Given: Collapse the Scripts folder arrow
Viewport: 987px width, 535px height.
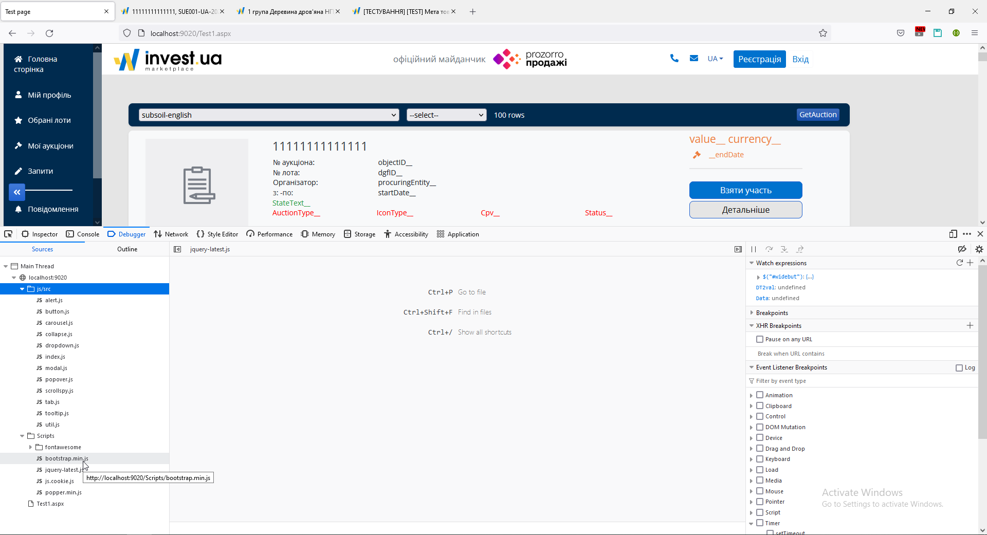Looking at the screenshot, I should 22,436.
